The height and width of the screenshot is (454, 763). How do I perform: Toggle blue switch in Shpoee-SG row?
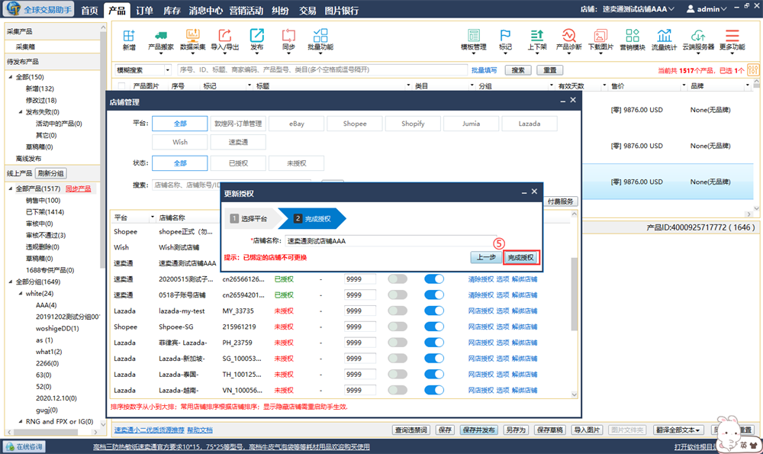(x=434, y=327)
